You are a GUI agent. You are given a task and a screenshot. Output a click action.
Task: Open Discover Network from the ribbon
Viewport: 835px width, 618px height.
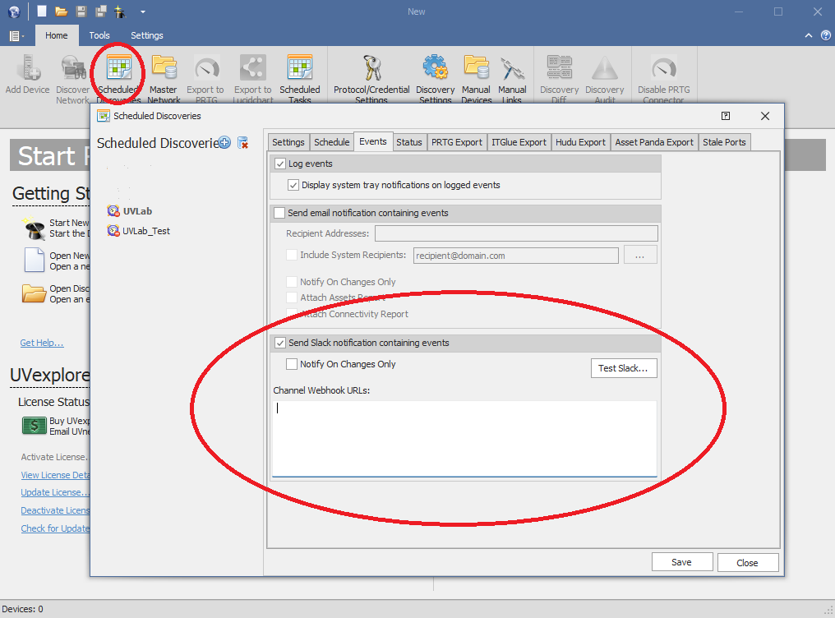pyautogui.click(x=73, y=67)
